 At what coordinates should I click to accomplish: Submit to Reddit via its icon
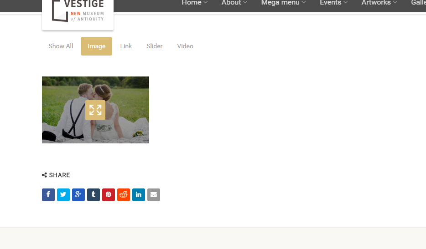(x=124, y=195)
